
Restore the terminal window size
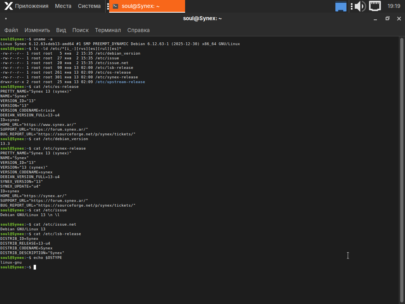[387, 19]
